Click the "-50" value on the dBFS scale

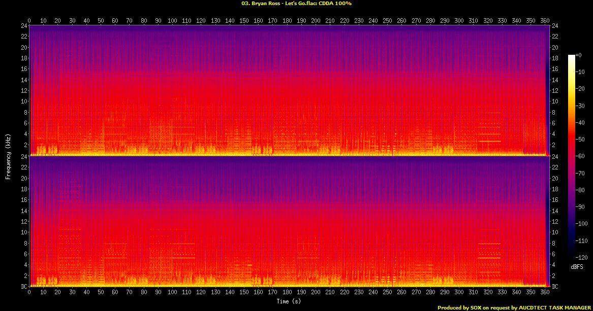pos(580,140)
